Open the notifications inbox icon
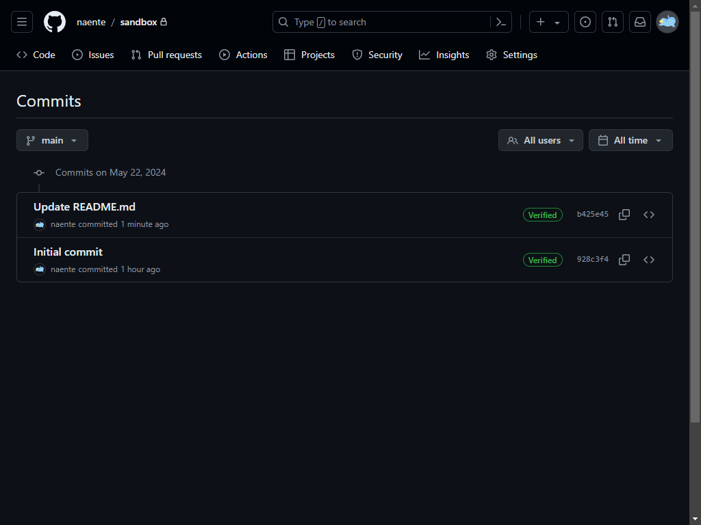The image size is (701, 525). tap(639, 22)
